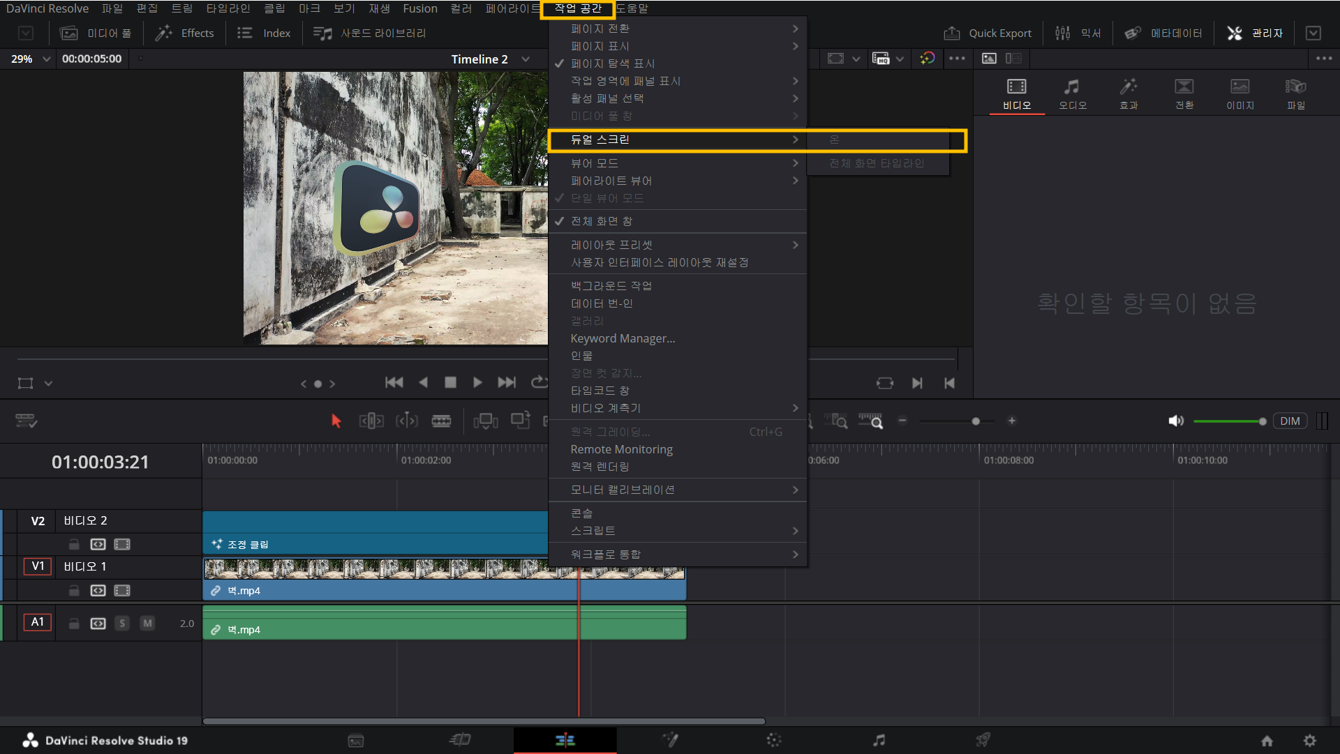Select the arrow selection tool in timeline toolbar
Screen dimensions: 1340x754
336,421
